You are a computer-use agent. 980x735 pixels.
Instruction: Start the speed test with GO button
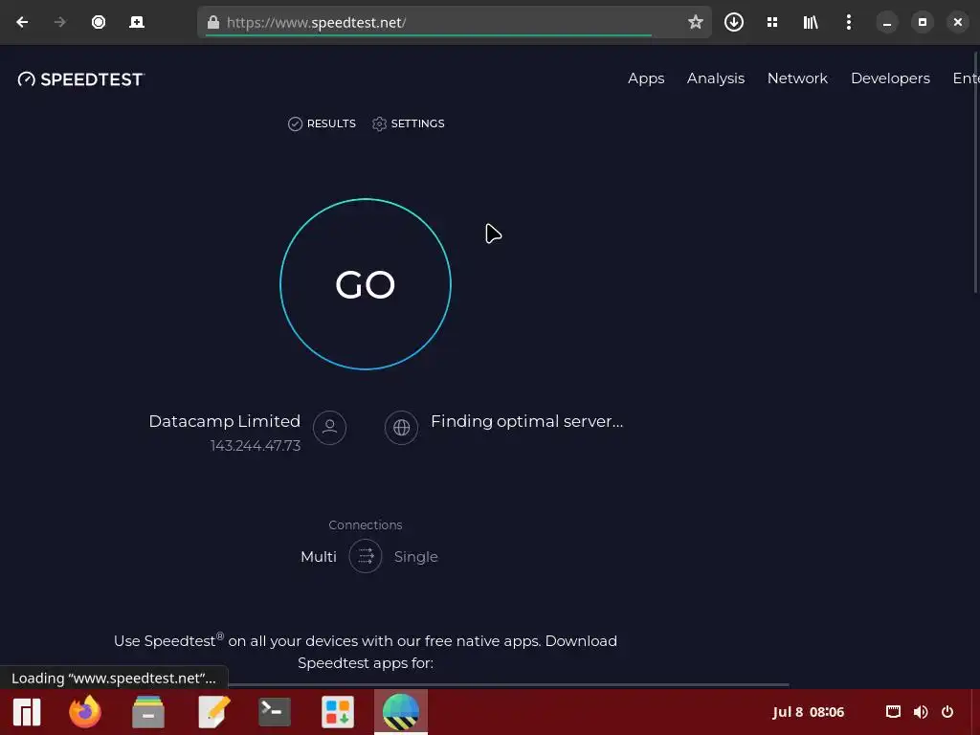[x=365, y=284]
